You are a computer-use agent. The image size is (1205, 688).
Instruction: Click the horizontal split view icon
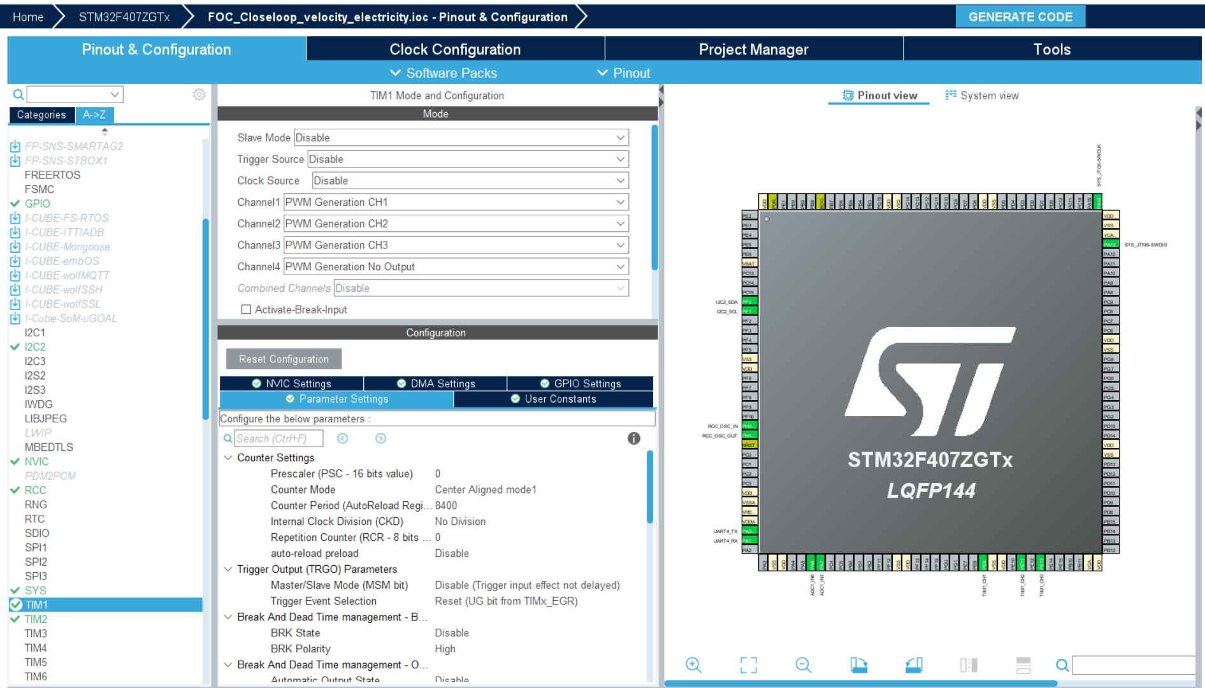[1023, 666]
